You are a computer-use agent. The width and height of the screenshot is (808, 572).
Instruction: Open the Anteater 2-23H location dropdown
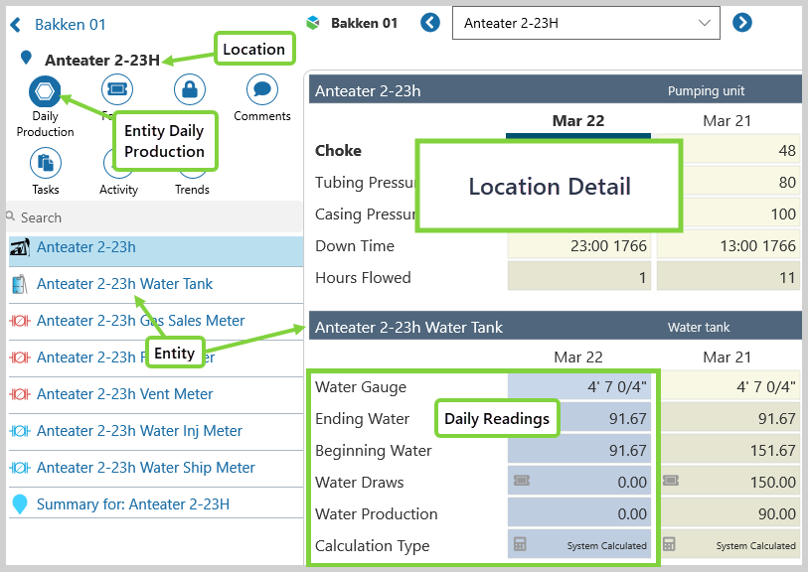(586, 23)
